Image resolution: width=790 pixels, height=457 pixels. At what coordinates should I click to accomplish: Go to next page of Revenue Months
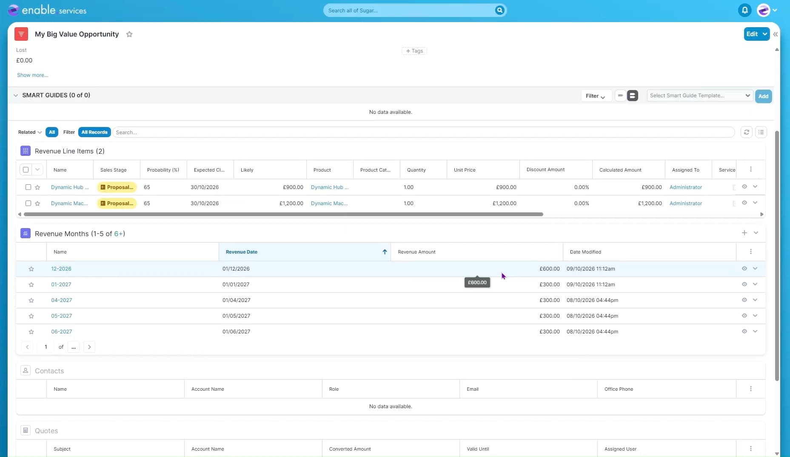point(89,347)
